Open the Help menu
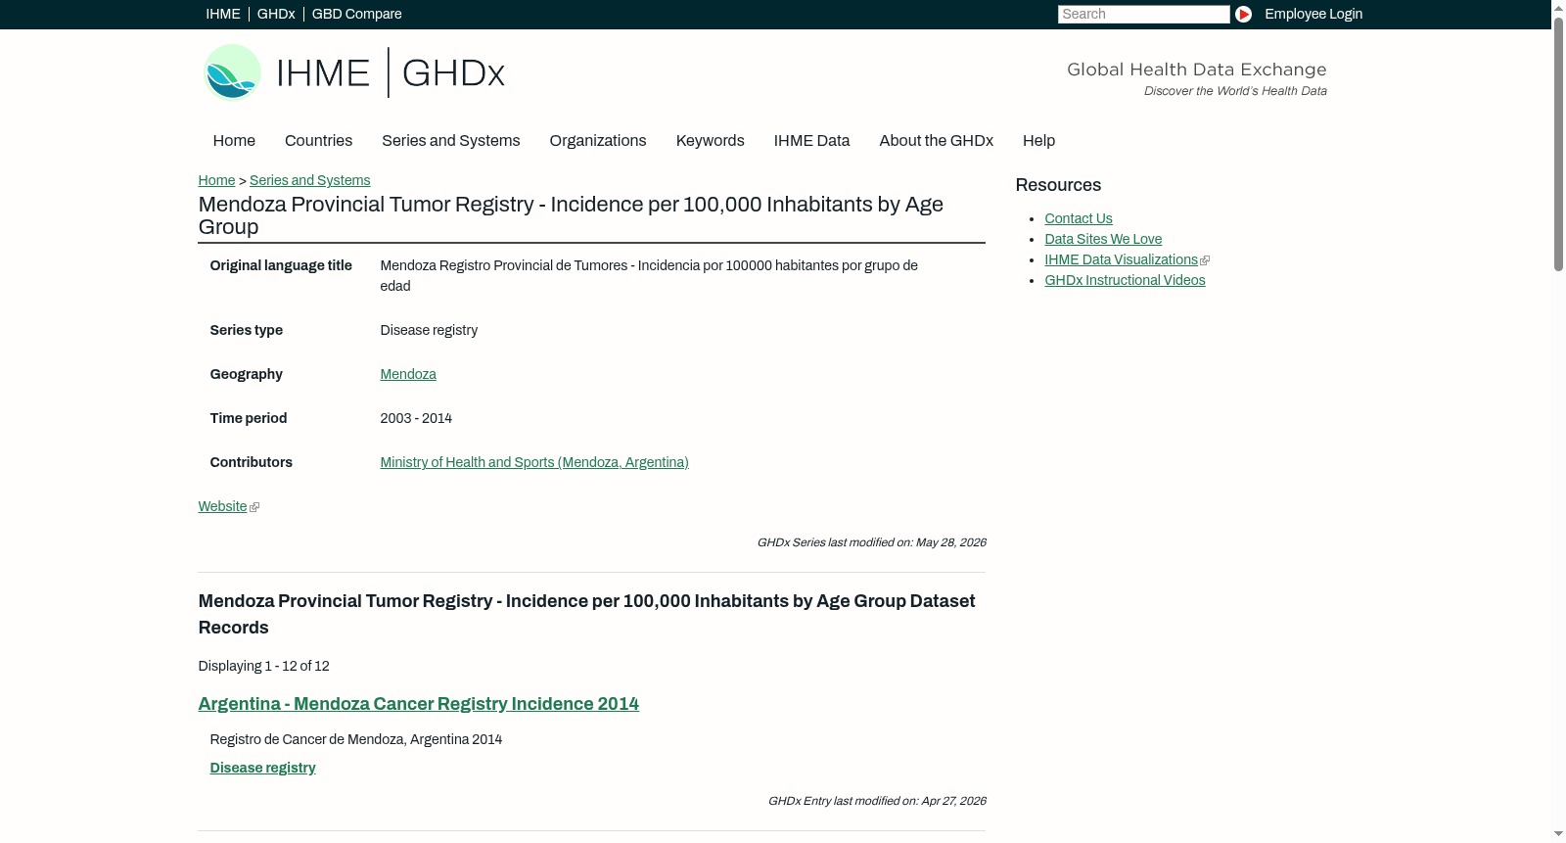This screenshot has height=843, width=1566. 1038,141
